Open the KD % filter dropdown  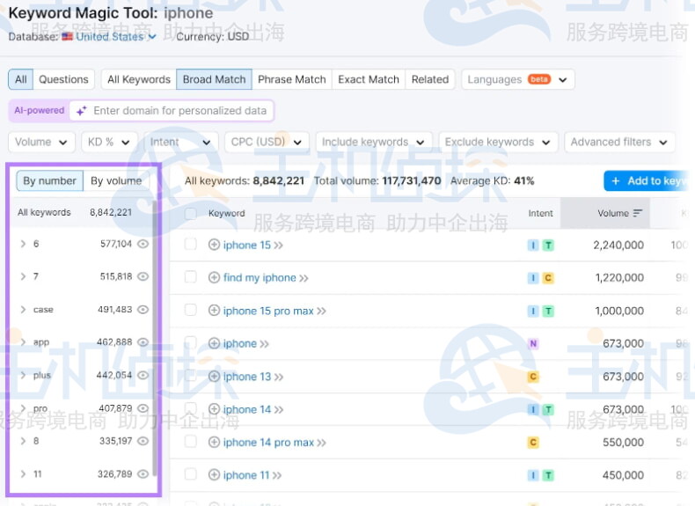(109, 142)
